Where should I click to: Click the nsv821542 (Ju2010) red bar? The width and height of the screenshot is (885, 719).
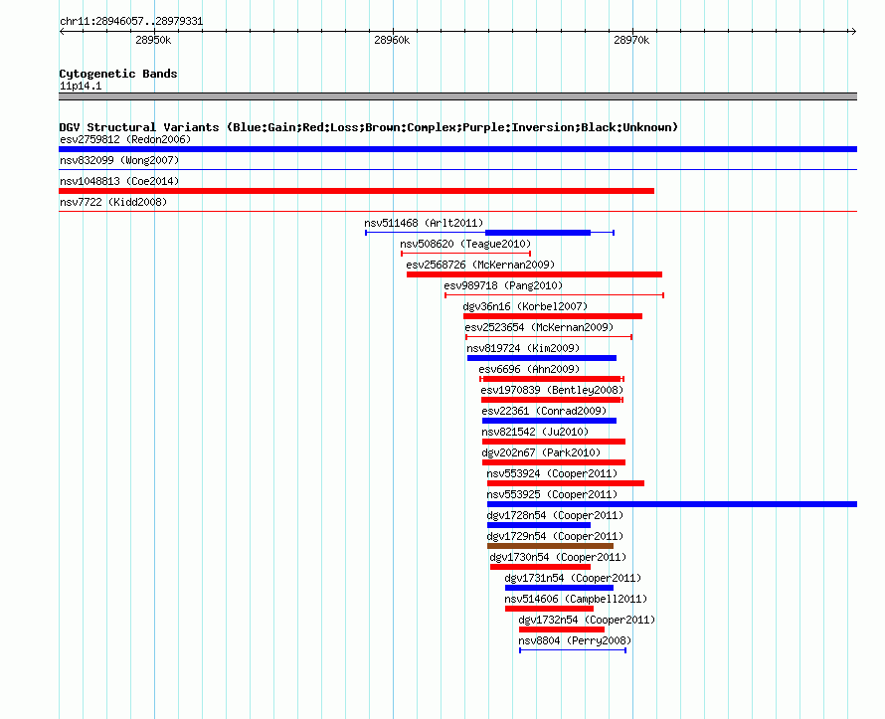(x=554, y=442)
